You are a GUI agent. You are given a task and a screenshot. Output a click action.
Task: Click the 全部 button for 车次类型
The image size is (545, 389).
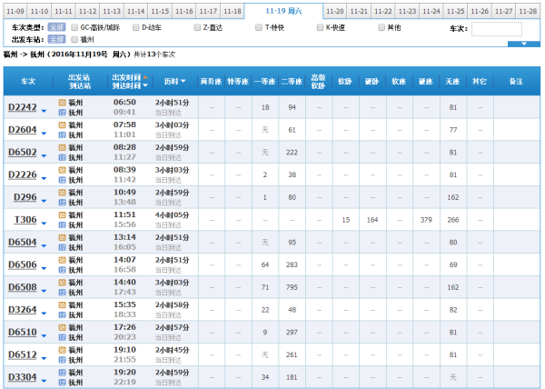pos(56,28)
